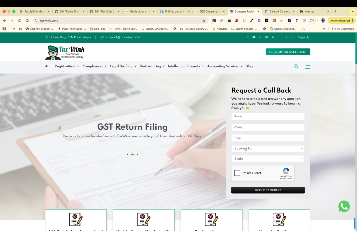The image size is (357, 231).
Task: Expand the State dropdown
Action: point(268,159)
